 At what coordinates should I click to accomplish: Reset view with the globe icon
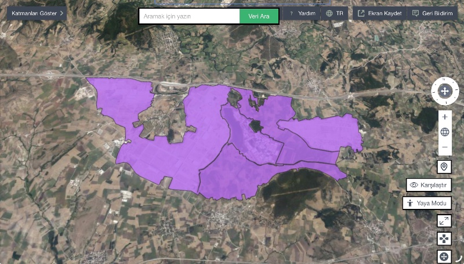[445, 132]
